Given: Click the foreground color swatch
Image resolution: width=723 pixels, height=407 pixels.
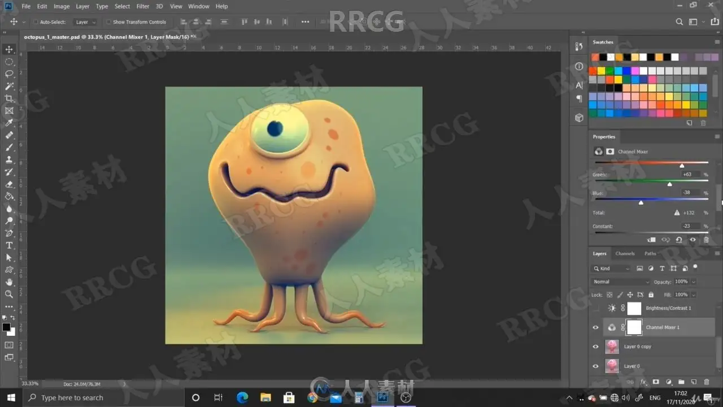Looking at the screenshot, I should point(6,327).
